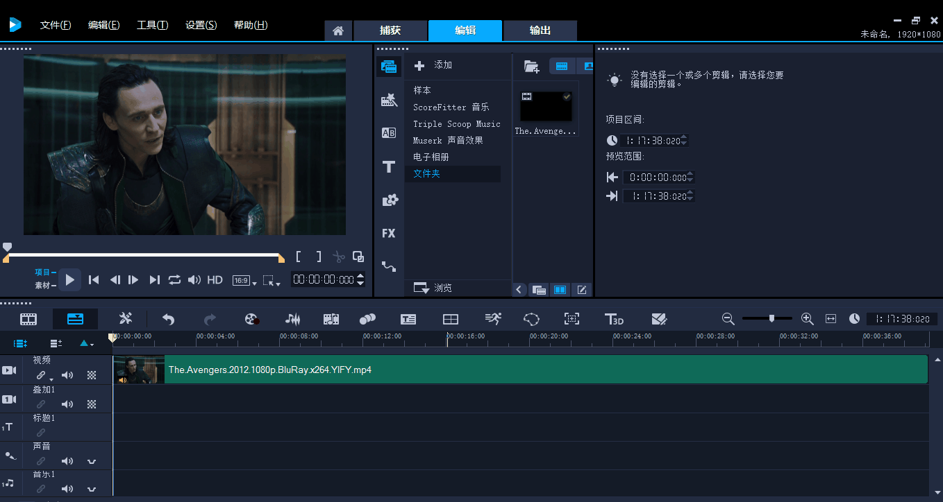Split clip with the scissors tool
This screenshot has height=502, width=943.
(x=338, y=257)
